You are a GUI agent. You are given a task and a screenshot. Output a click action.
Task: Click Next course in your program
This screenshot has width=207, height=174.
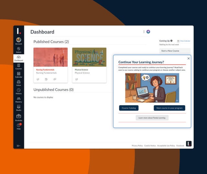pyautogui.click(x=169, y=108)
